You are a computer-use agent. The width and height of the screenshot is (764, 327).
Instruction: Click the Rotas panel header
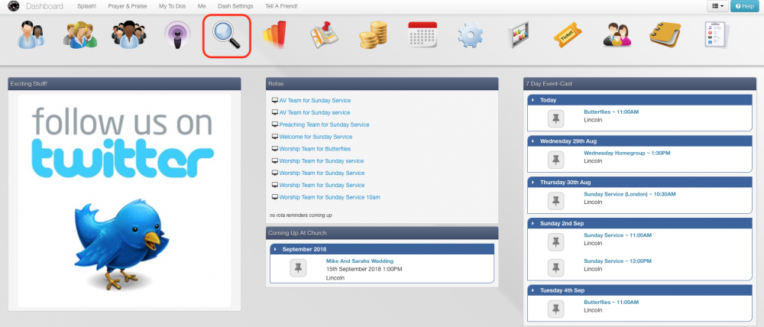(x=382, y=84)
